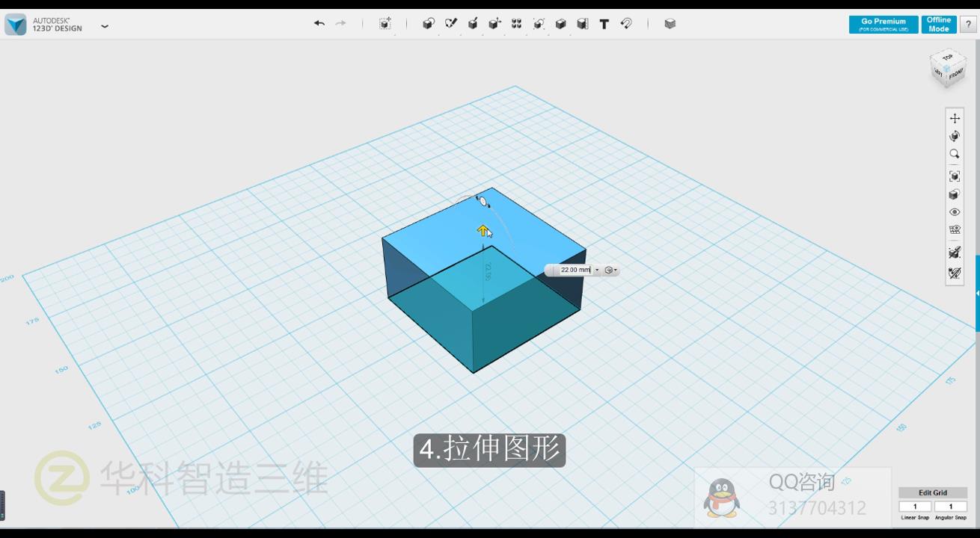Select the Zoom magnifier tool
Image resolution: width=980 pixels, height=538 pixels.
tap(955, 154)
